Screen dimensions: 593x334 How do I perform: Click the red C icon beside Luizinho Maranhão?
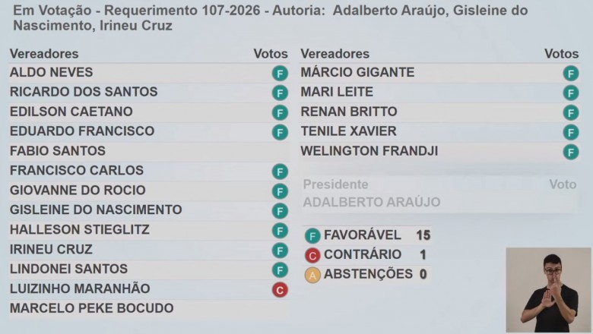280,289
